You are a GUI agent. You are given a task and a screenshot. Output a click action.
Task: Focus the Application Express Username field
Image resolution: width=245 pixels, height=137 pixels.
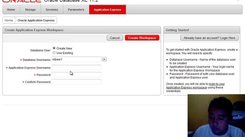[77, 68]
